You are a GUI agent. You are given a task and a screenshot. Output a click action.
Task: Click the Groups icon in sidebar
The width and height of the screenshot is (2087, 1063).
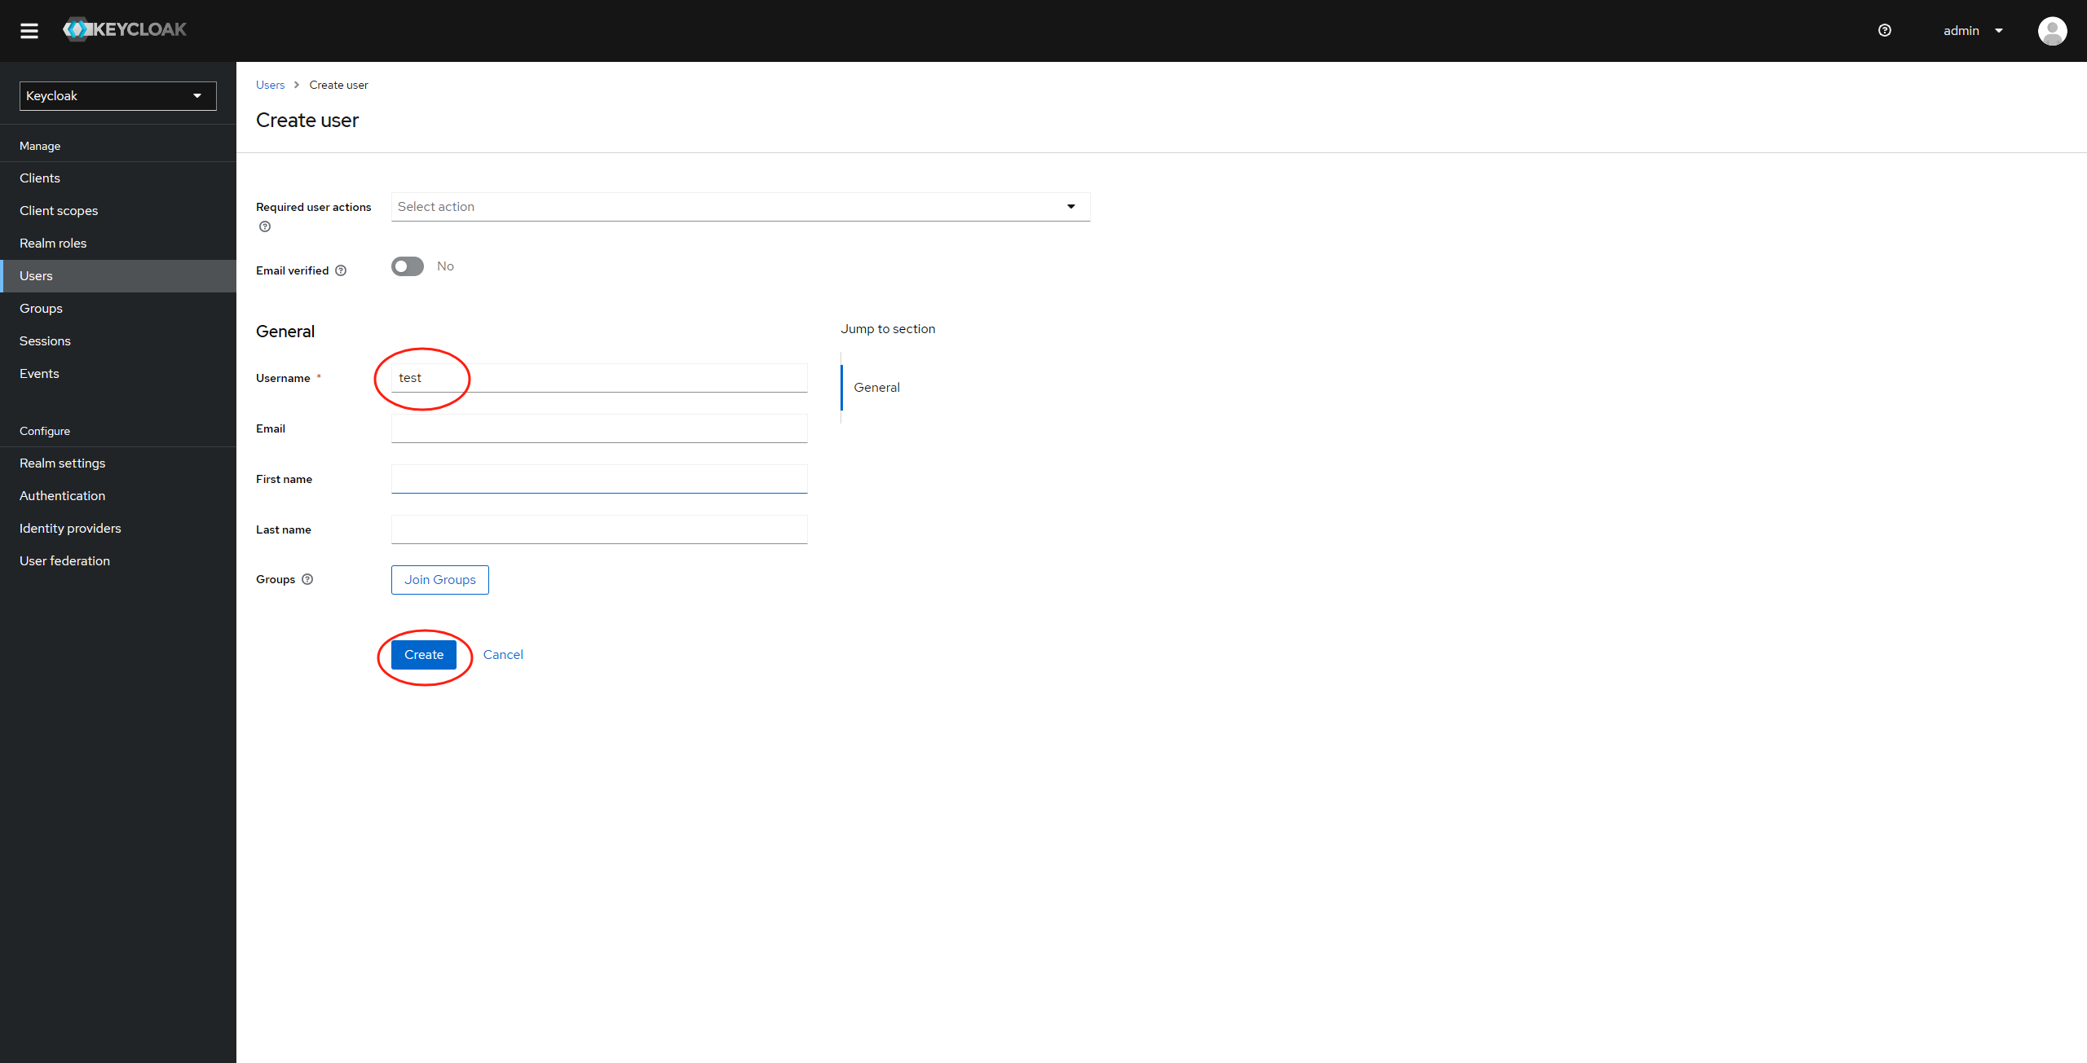coord(41,308)
